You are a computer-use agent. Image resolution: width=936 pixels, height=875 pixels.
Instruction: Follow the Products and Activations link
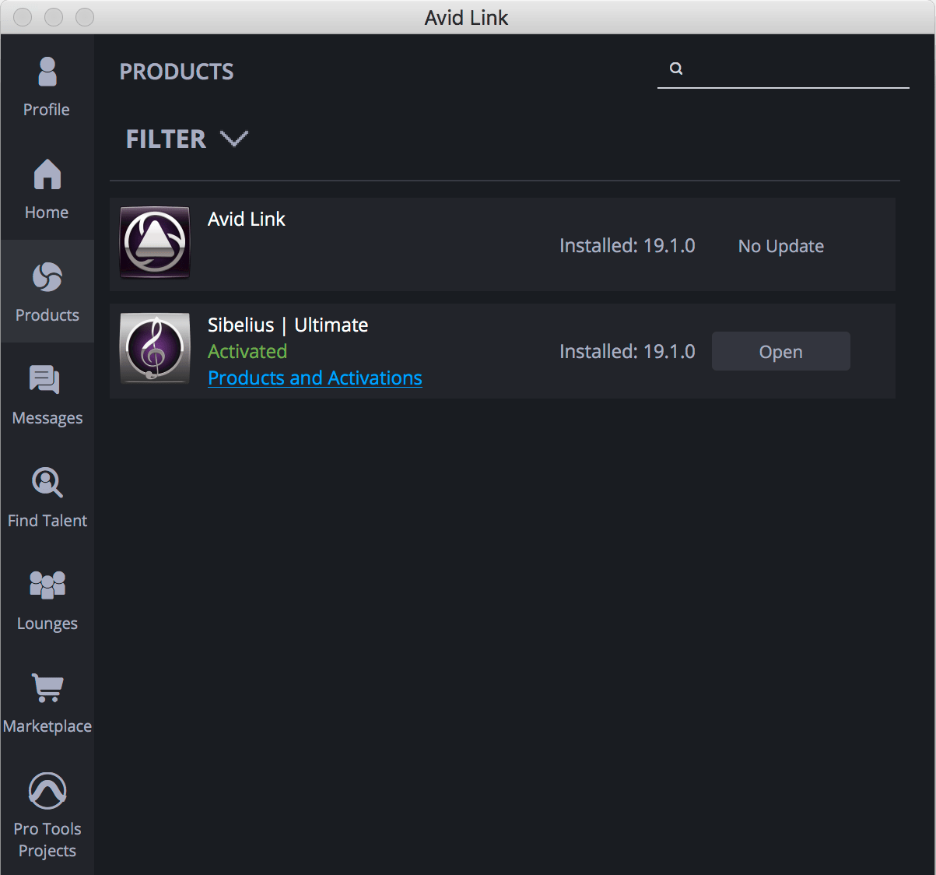click(315, 378)
